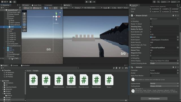Switch to the Asset Store tab
181x102 pixels.
tap(36, 5)
